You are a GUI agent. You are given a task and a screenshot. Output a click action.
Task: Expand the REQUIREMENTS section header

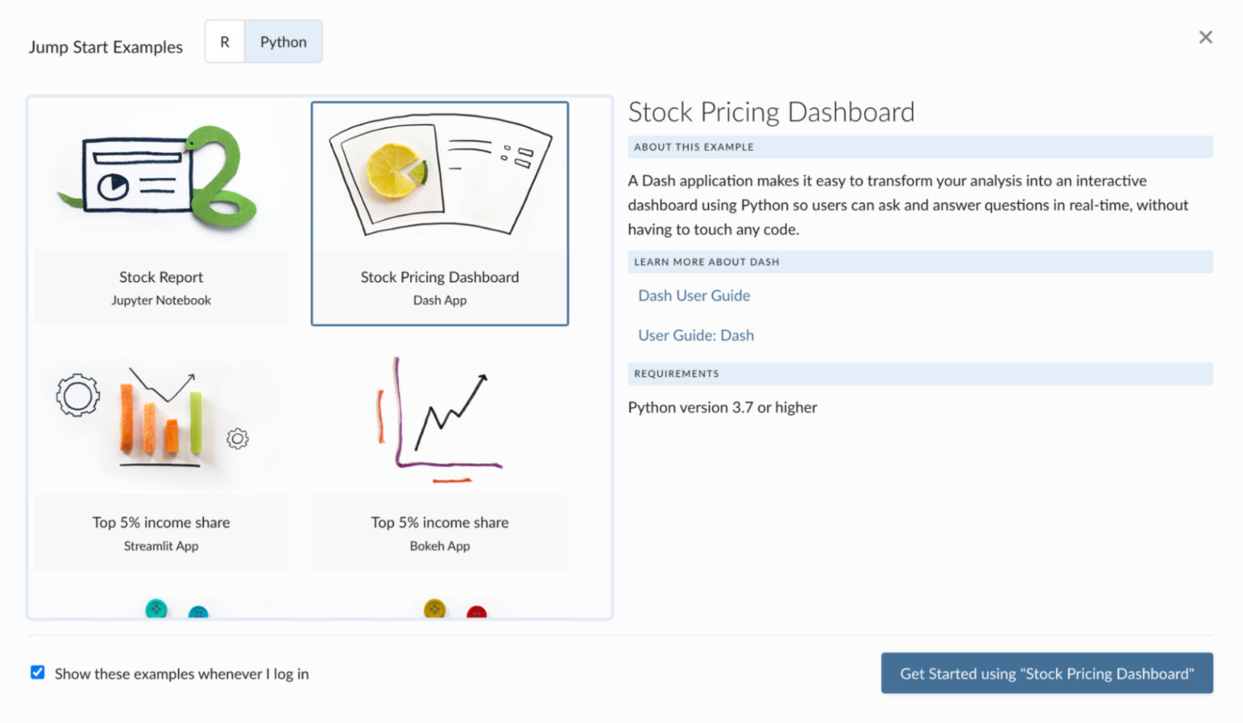coord(920,373)
